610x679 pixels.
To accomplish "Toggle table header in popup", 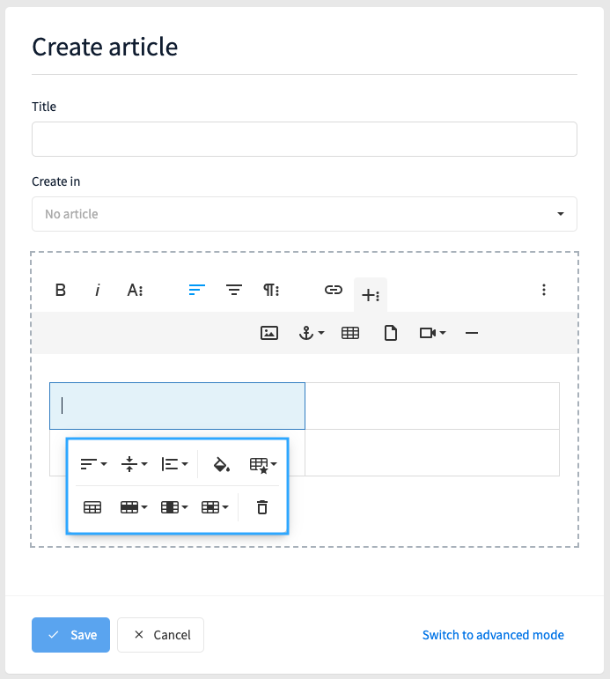I will (x=92, y=507).
